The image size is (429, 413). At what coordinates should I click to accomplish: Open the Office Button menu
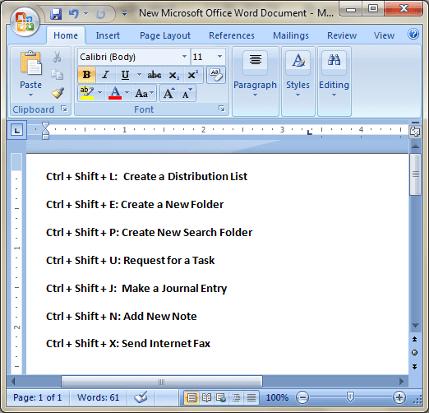[x=25, y=22]
